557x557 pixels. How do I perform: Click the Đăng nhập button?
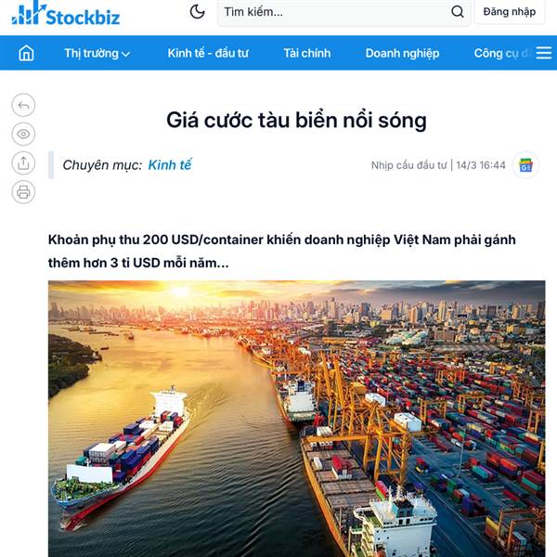[509, 12]
